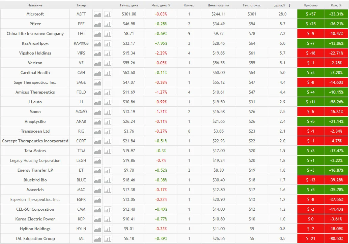Image resolution: width=349 pixels, height=244 pixels.
Task: Click the bar chart icon for Tata Motors
Action: pos(108,151)
